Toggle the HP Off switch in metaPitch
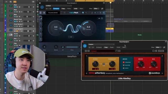Viewport: 168px width, 94px height. [x=63, y=47]
